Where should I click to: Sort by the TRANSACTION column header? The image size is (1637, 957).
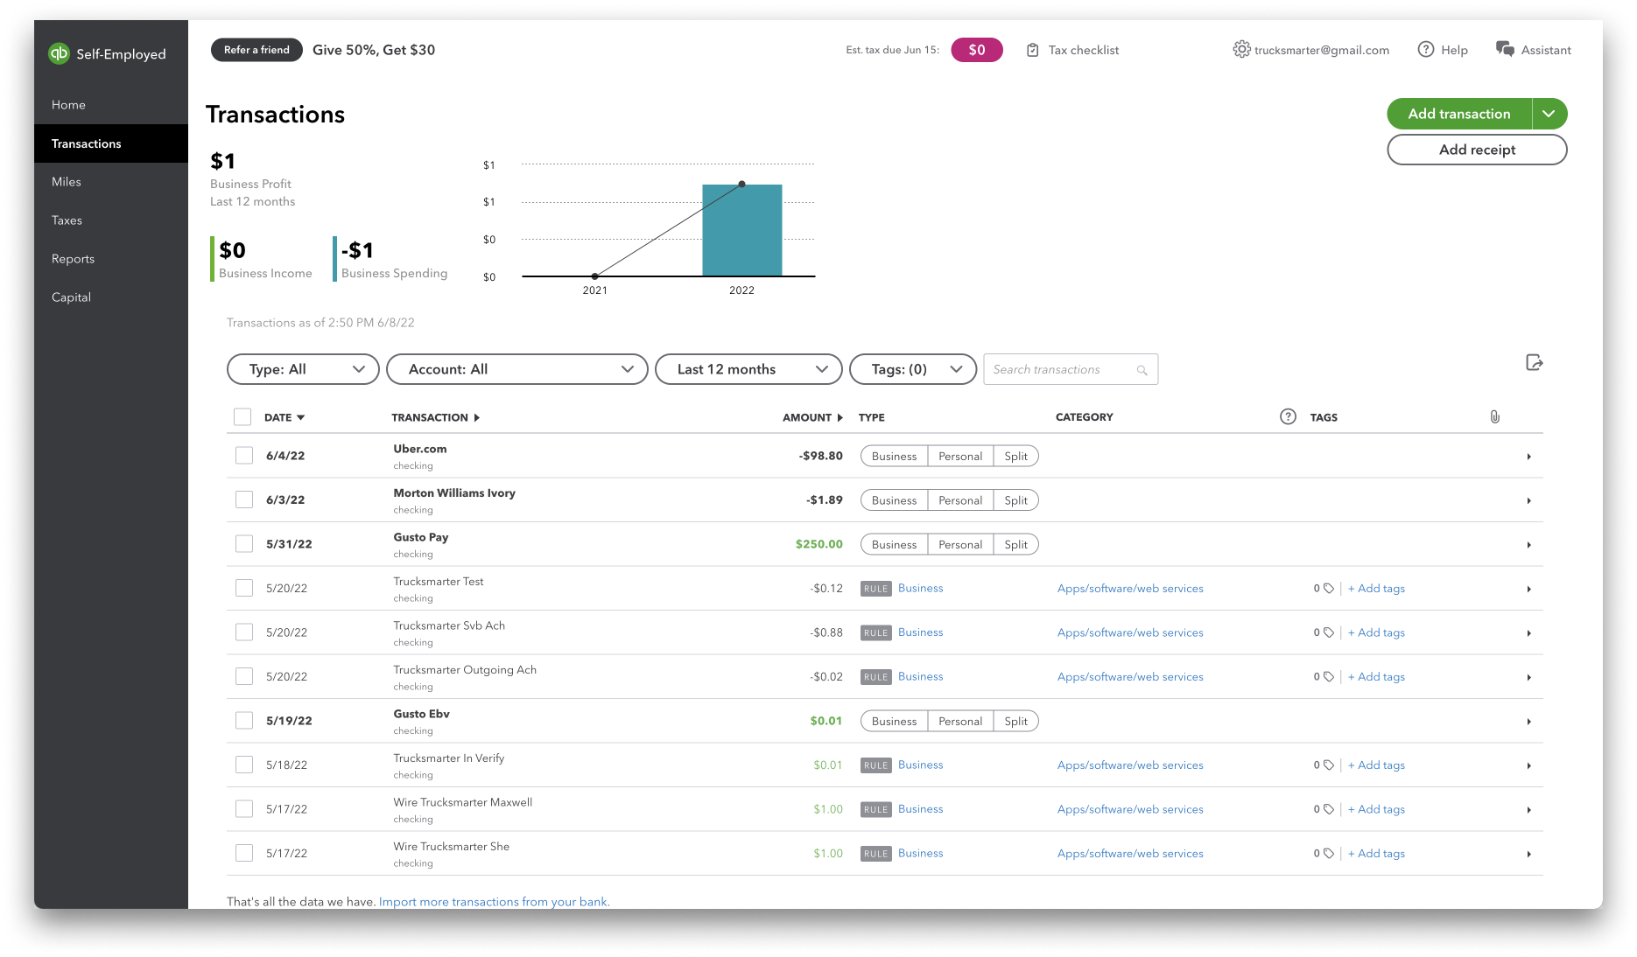pos(435,417)
